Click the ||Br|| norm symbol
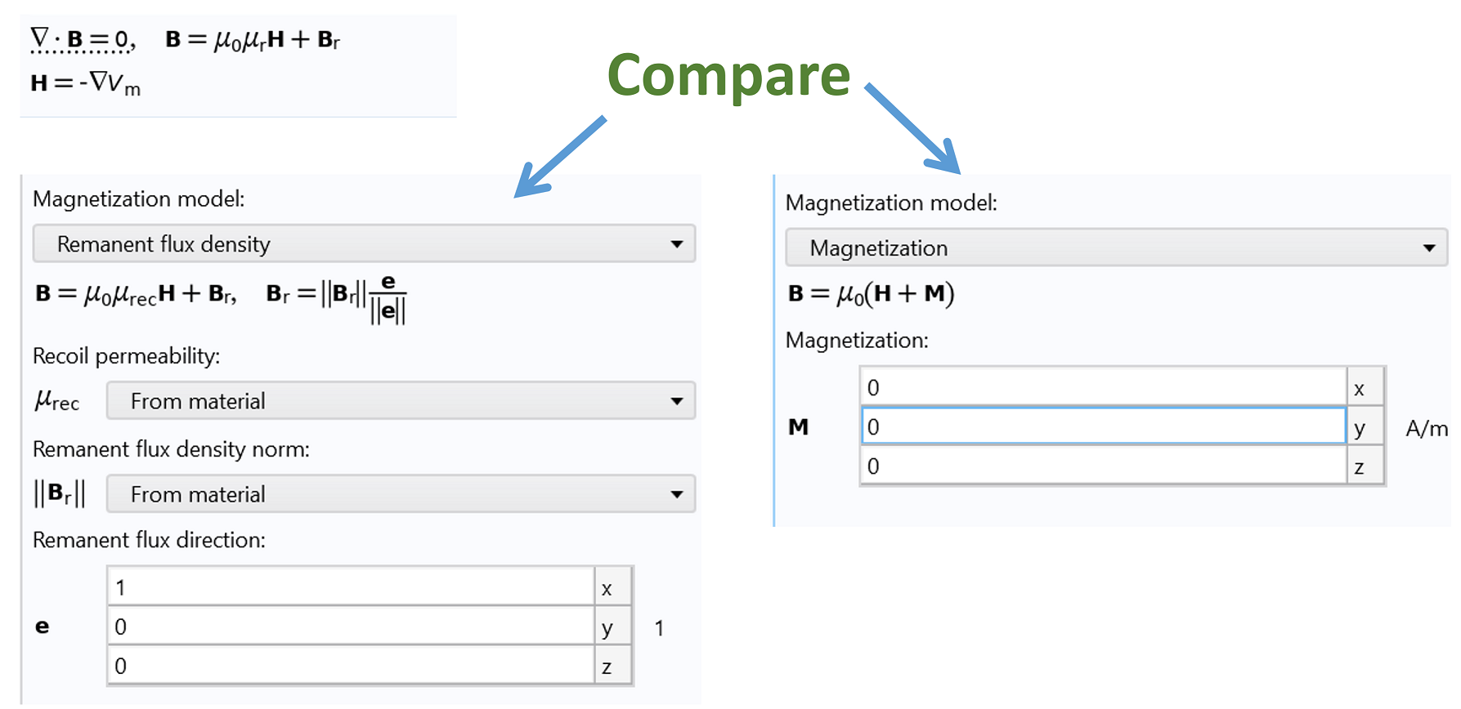This screenshot has width=1461, height=709. click(x=59, y=493)
